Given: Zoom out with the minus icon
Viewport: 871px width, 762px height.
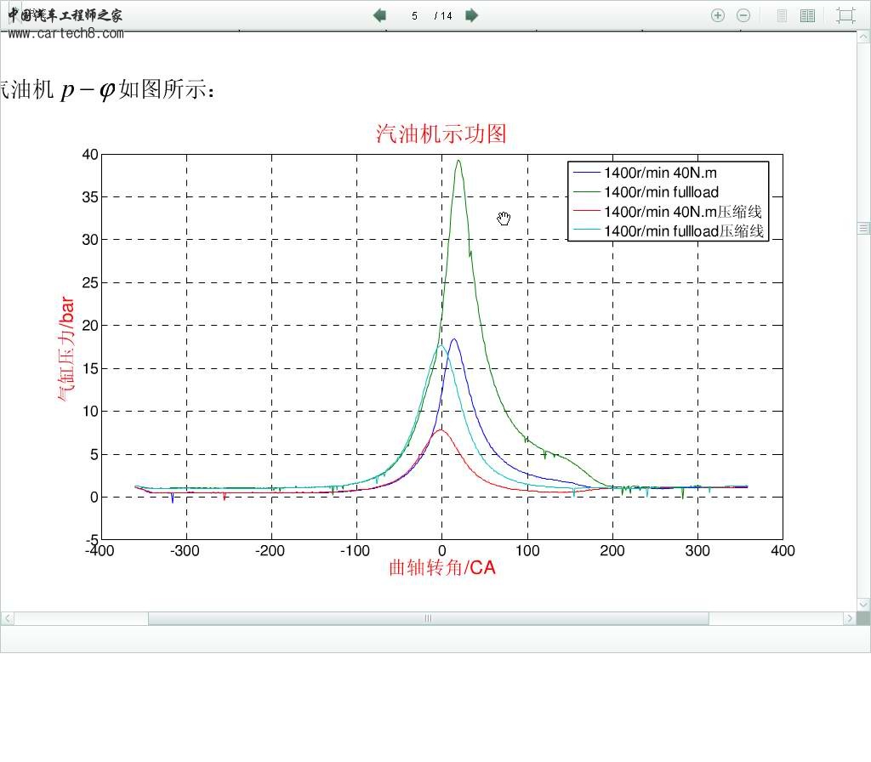Looking at the screenshot, I should (x=743, y=15).
